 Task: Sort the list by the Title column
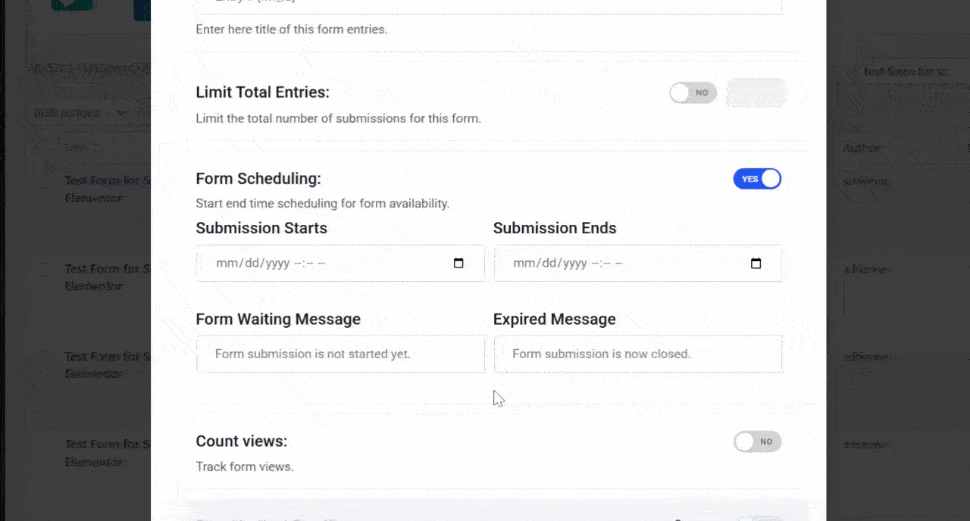click(70, 148)
